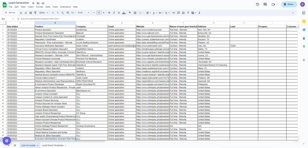The image size is (308, 148).
Task: Decrease font size with minus
Action: [94, 13]
